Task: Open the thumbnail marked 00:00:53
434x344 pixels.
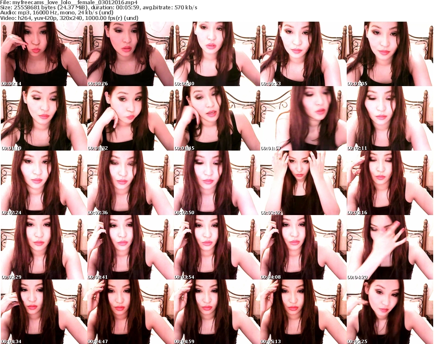Action: tap(303, 54)
